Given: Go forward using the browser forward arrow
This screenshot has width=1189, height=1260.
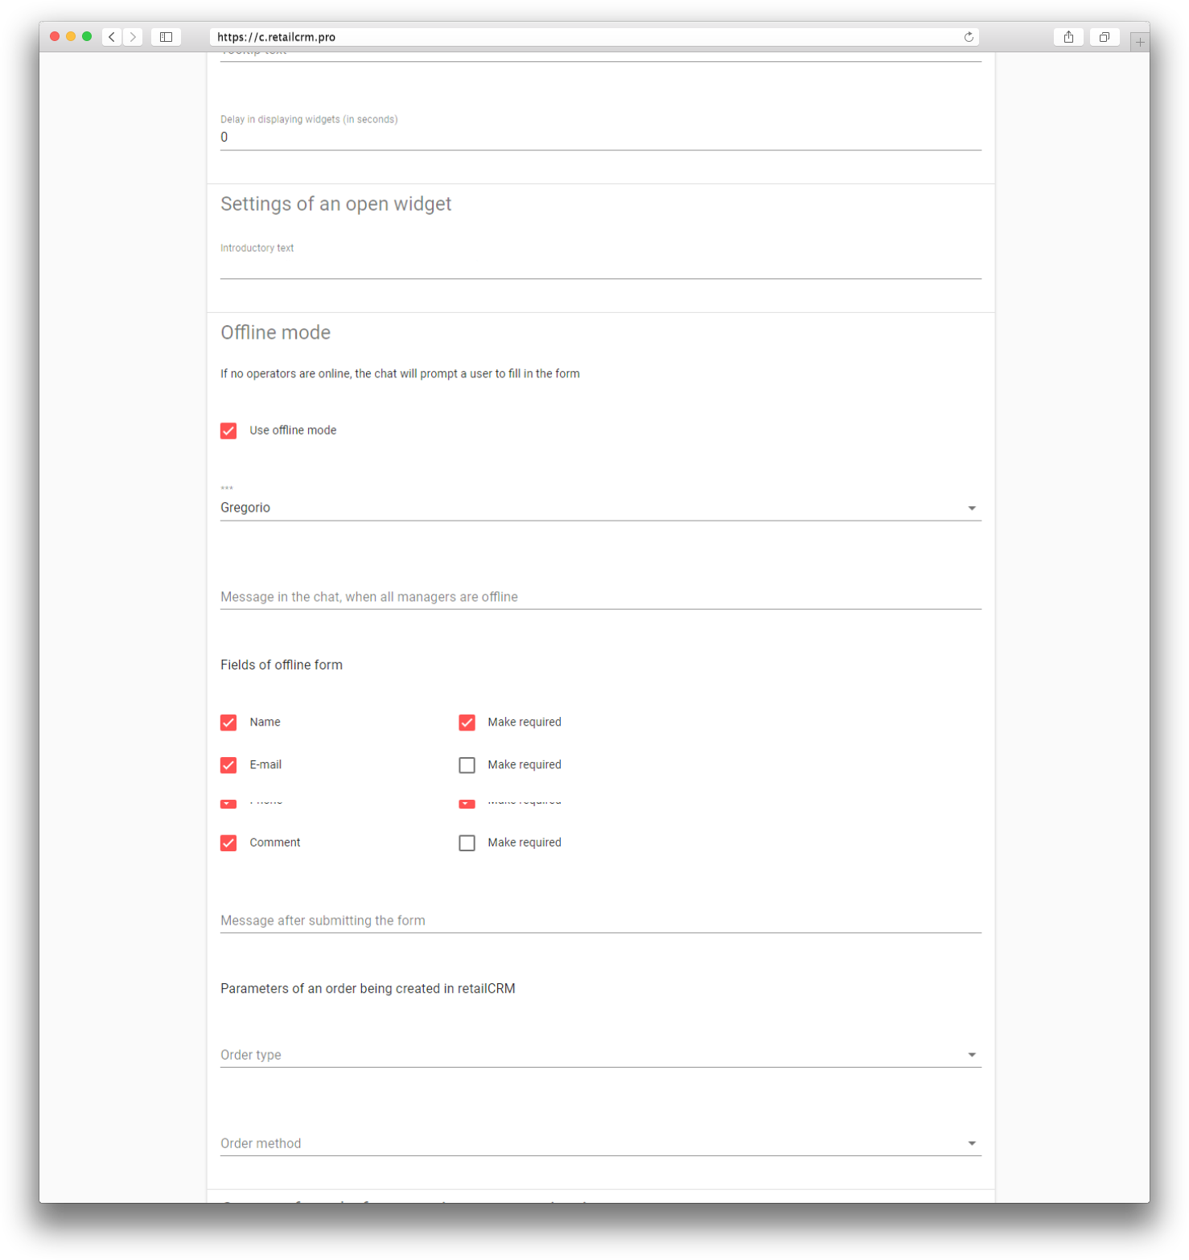Looking at the screenshot, I should coord(133,37).
